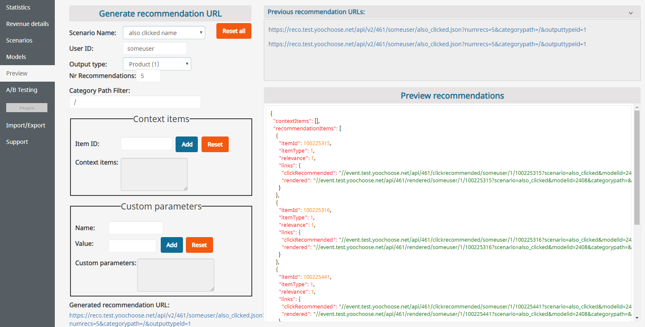645x327 pixels.
Task: Open the generated recommendation URL link
Action: coord(166,320)
